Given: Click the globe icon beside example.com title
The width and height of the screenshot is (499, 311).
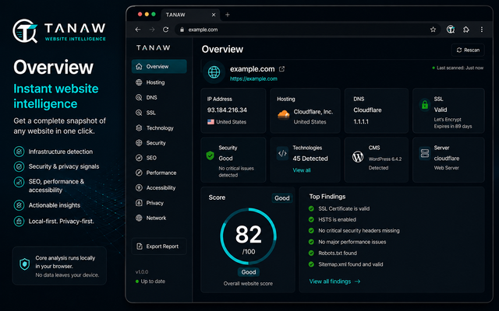Looking at the screenshot, I should tap(214, 72).
